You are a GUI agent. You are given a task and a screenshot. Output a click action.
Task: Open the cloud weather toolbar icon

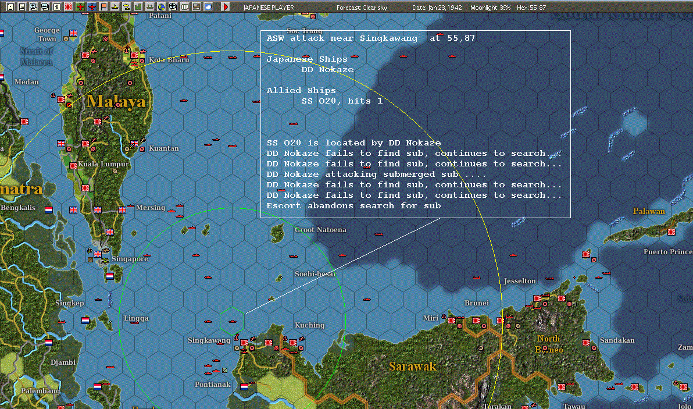208,6
